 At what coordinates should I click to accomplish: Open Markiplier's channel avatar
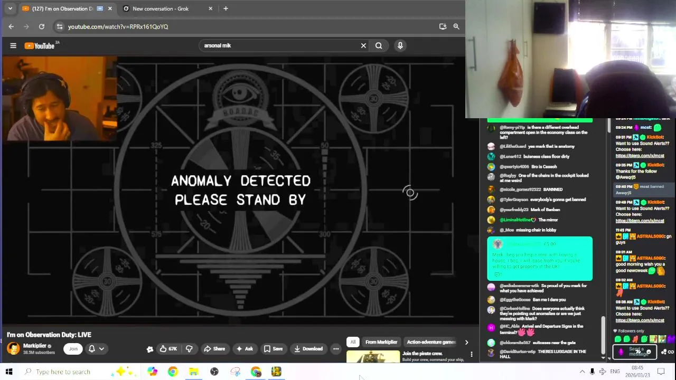click(x=13, y=348)
